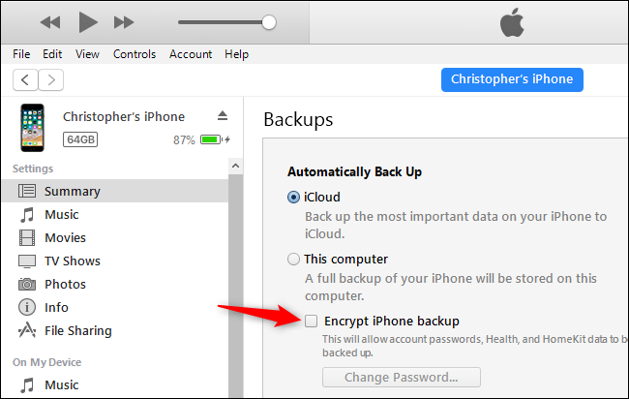Click the Change Password button
629x399 pixels.
click(401, 377)
